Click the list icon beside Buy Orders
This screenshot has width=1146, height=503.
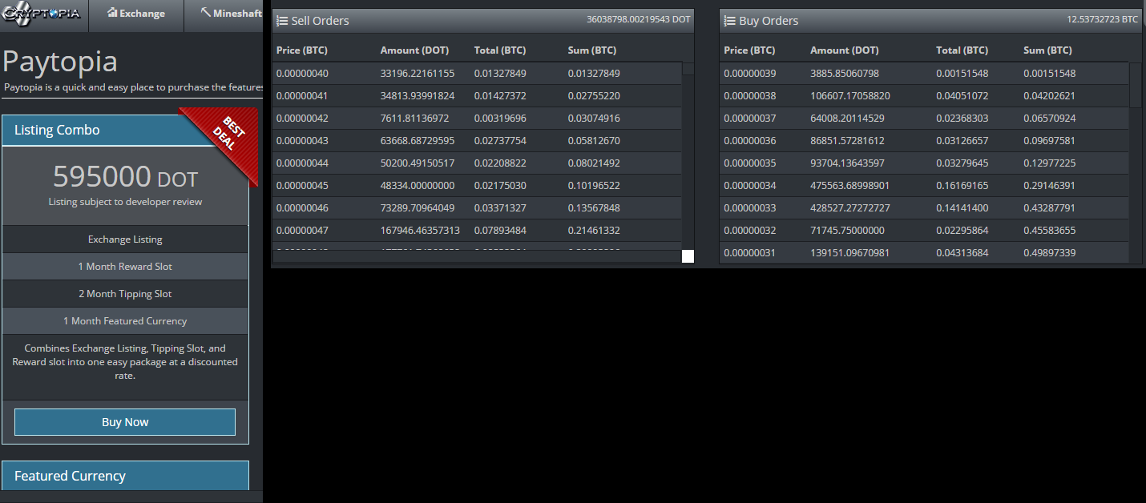[729, 21]
